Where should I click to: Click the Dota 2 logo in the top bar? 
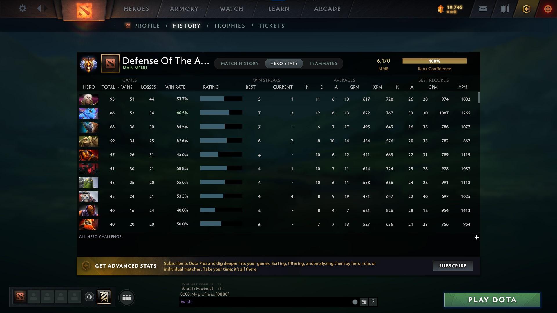point(84,10)
